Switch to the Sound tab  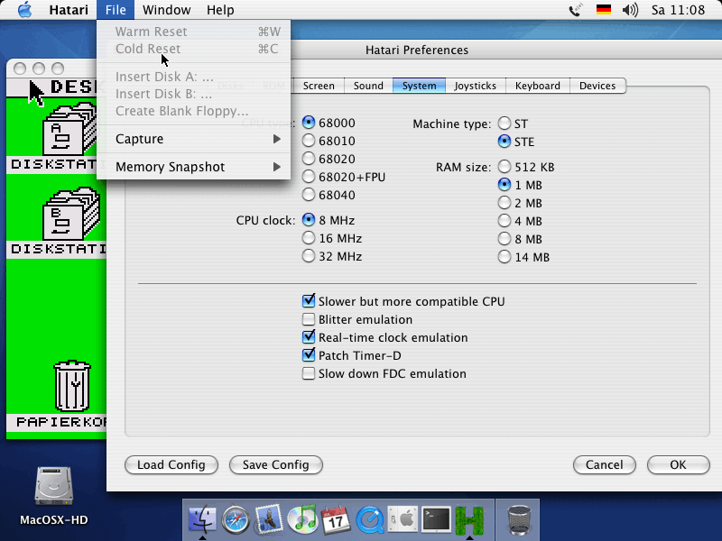[368, 86]
